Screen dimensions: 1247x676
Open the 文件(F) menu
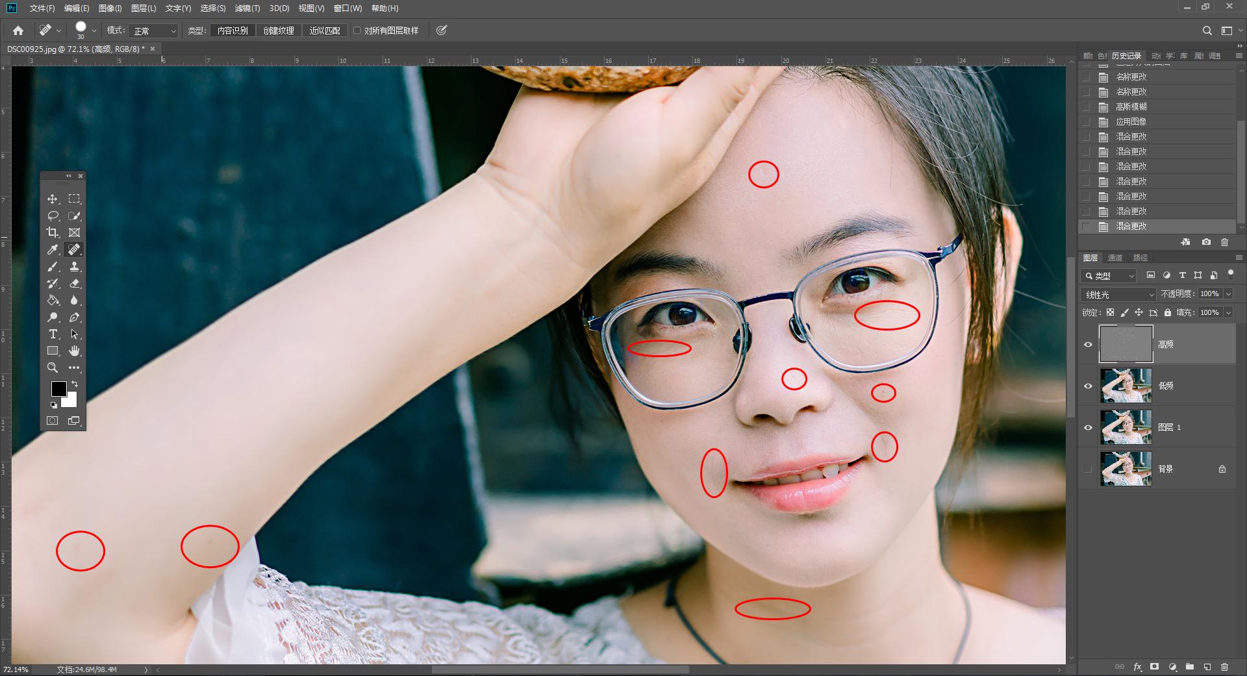(x=42, y=8)
